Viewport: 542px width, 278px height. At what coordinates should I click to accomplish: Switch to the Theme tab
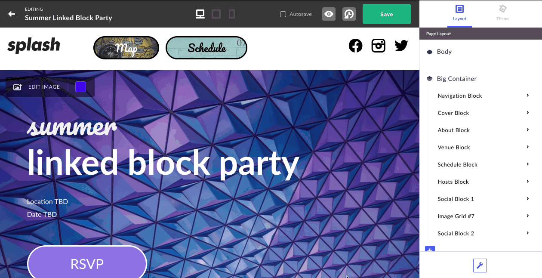(503, 13)
